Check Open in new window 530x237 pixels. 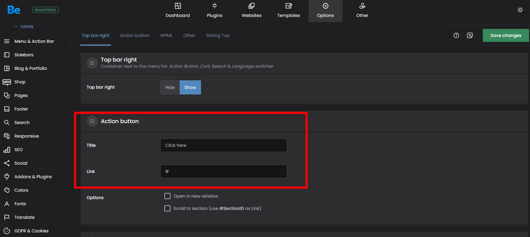click(167, 196)
